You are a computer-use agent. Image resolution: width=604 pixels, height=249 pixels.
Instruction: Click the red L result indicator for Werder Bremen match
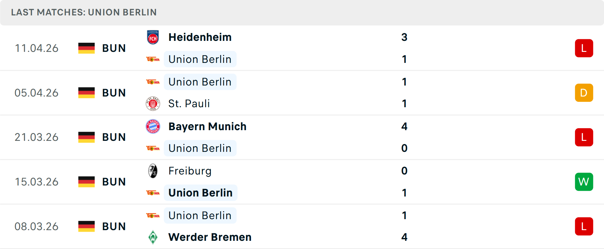(584, 226)
